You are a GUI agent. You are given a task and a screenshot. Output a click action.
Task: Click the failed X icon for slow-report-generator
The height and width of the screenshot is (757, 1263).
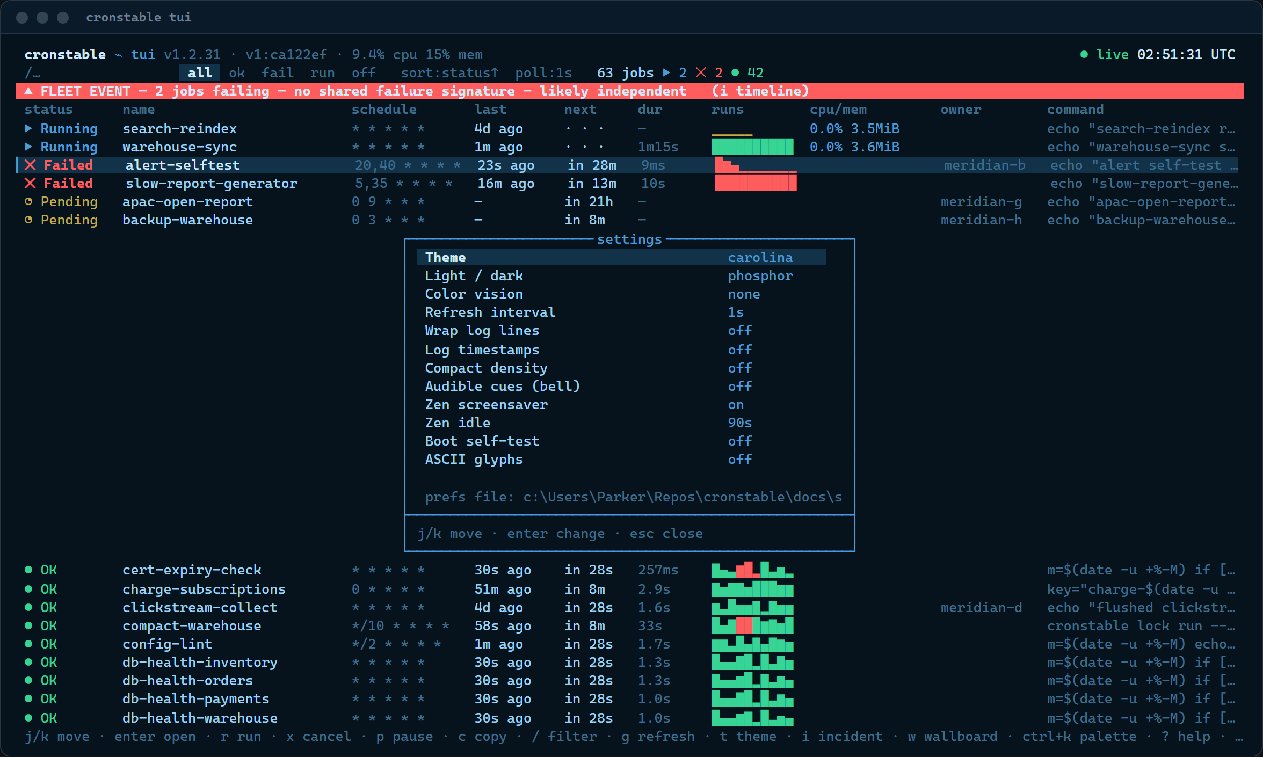click(x=30, y=183)
